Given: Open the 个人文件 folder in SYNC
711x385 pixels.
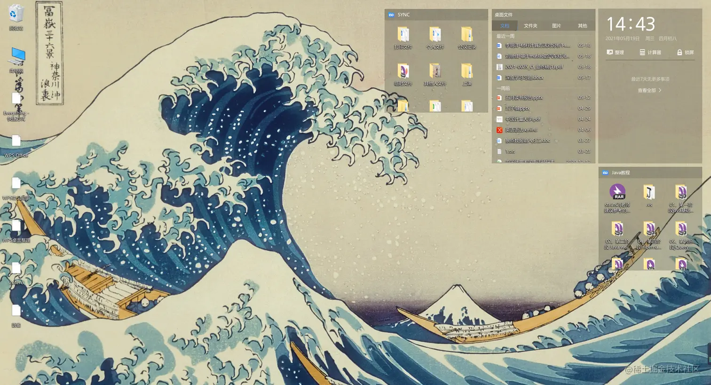Looking at the screenshot, I should click(x=435, y=38).
